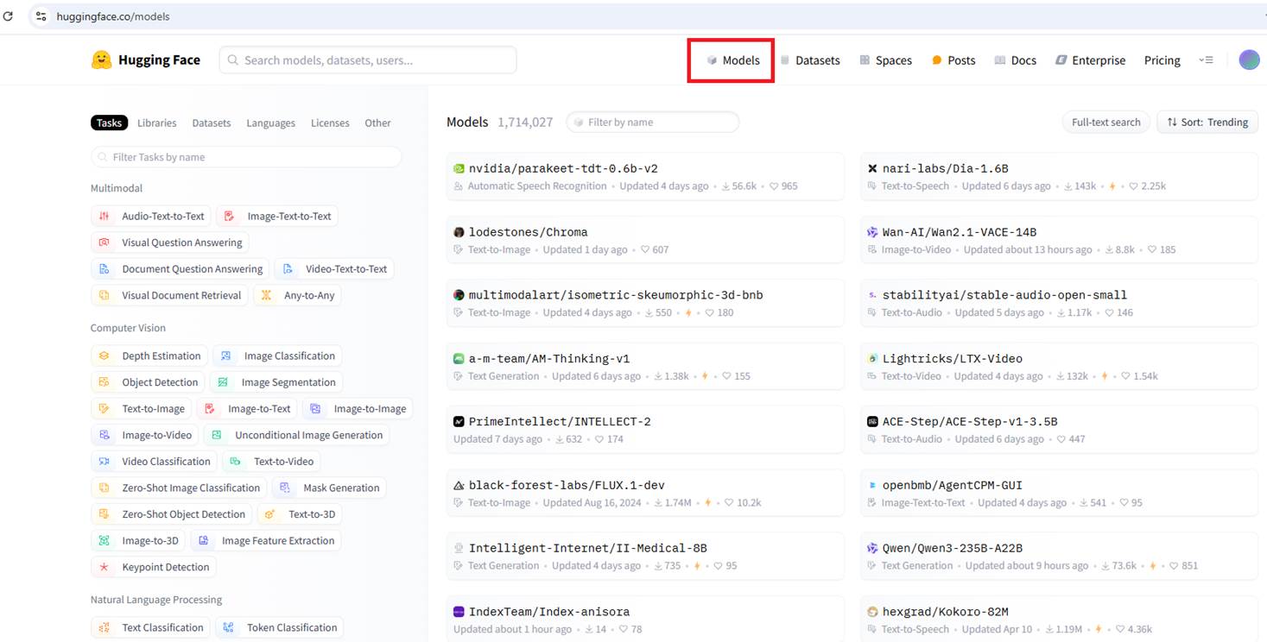
Task: Click the browser address bar URL
Action: click(113, 16)
